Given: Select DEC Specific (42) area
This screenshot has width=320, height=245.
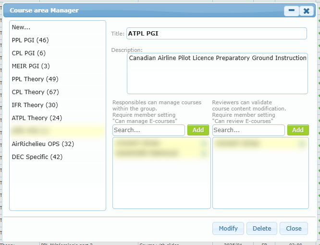Looking at the screenshot, I should (x=58, y=157).
